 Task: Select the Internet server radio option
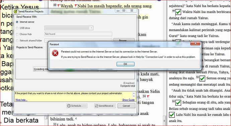17,22
